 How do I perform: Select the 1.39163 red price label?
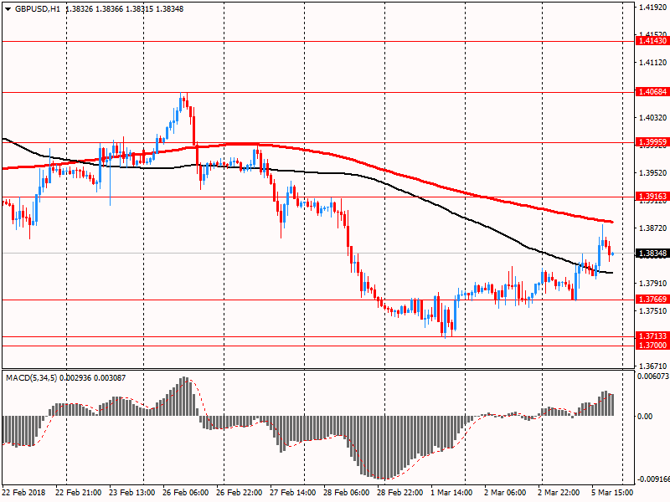(652, 197)
